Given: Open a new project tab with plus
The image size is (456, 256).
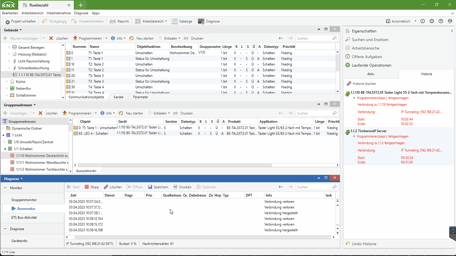Looking at the screenshot, I should [x=81, y=5].
